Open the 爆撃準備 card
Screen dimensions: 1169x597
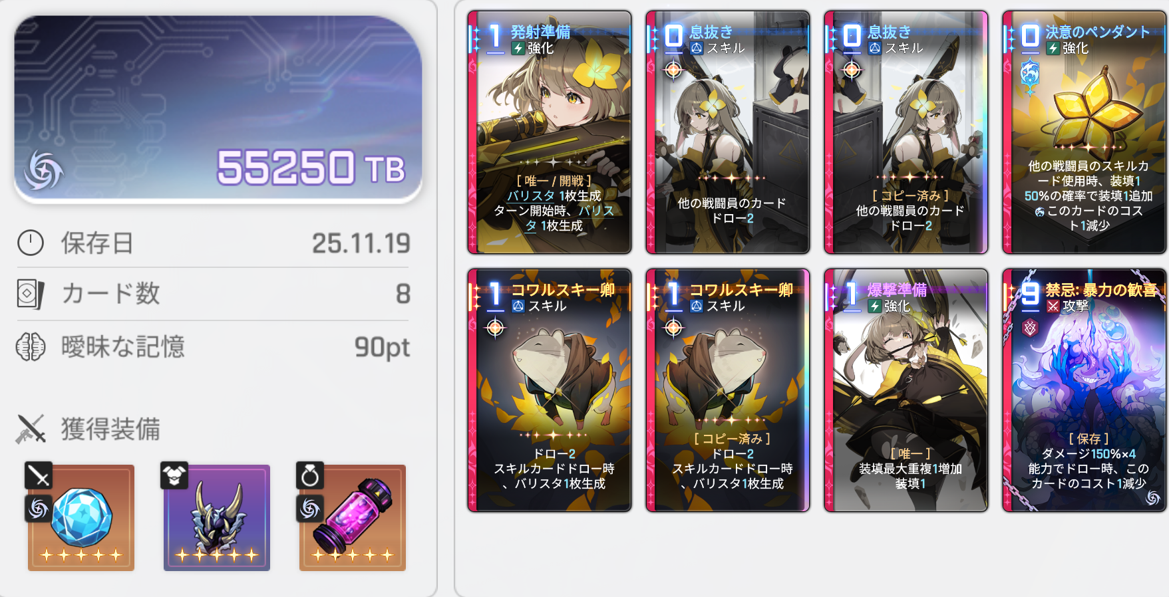[x=906, y=390]
